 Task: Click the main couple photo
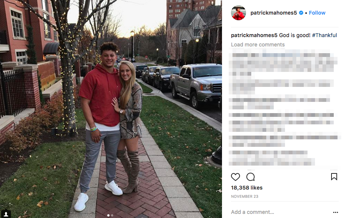coord(111,109)
